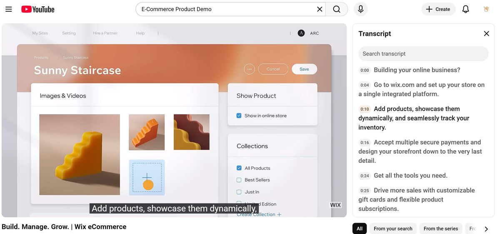The image size is (500, 234).
Task: Click the video title 'Build. Manage. Grow. | Wix eCommerce'
Action: tap(64, 227)
